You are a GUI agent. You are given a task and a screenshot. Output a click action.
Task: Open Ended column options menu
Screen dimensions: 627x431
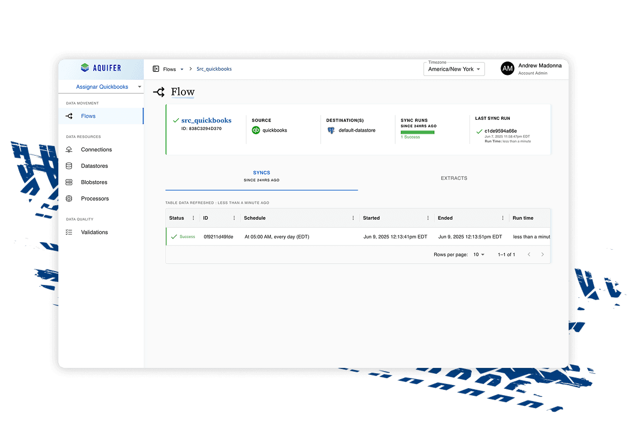503,218
